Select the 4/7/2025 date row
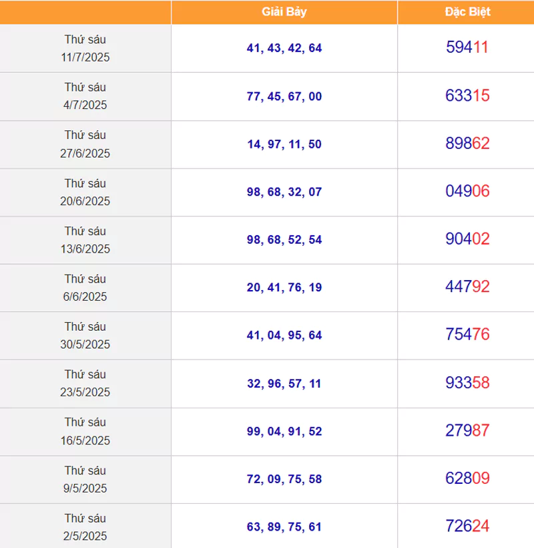The width and height of the screenshot is (534, 548). tap(85, 96)
